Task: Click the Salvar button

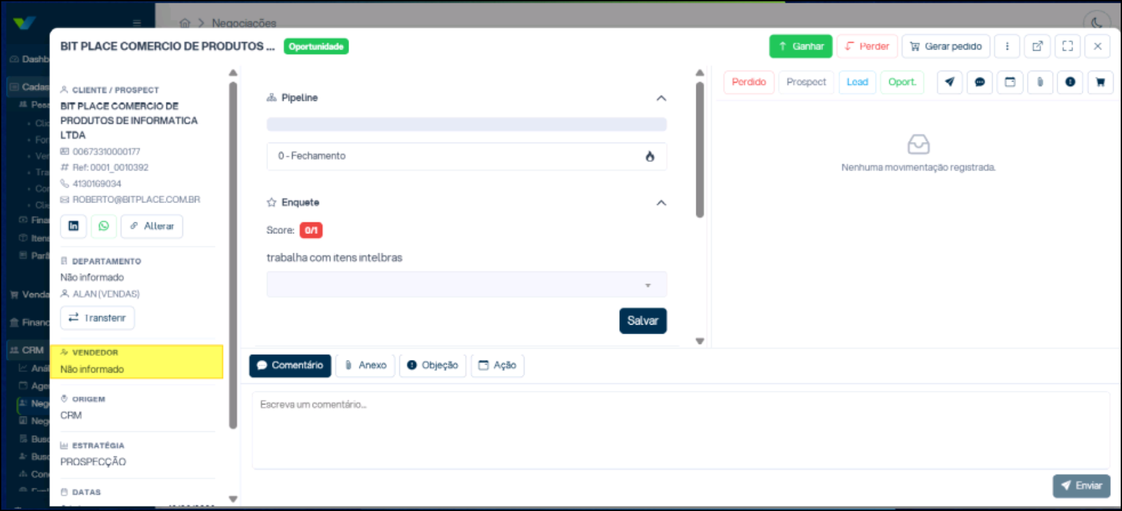Action: point(643,321)
